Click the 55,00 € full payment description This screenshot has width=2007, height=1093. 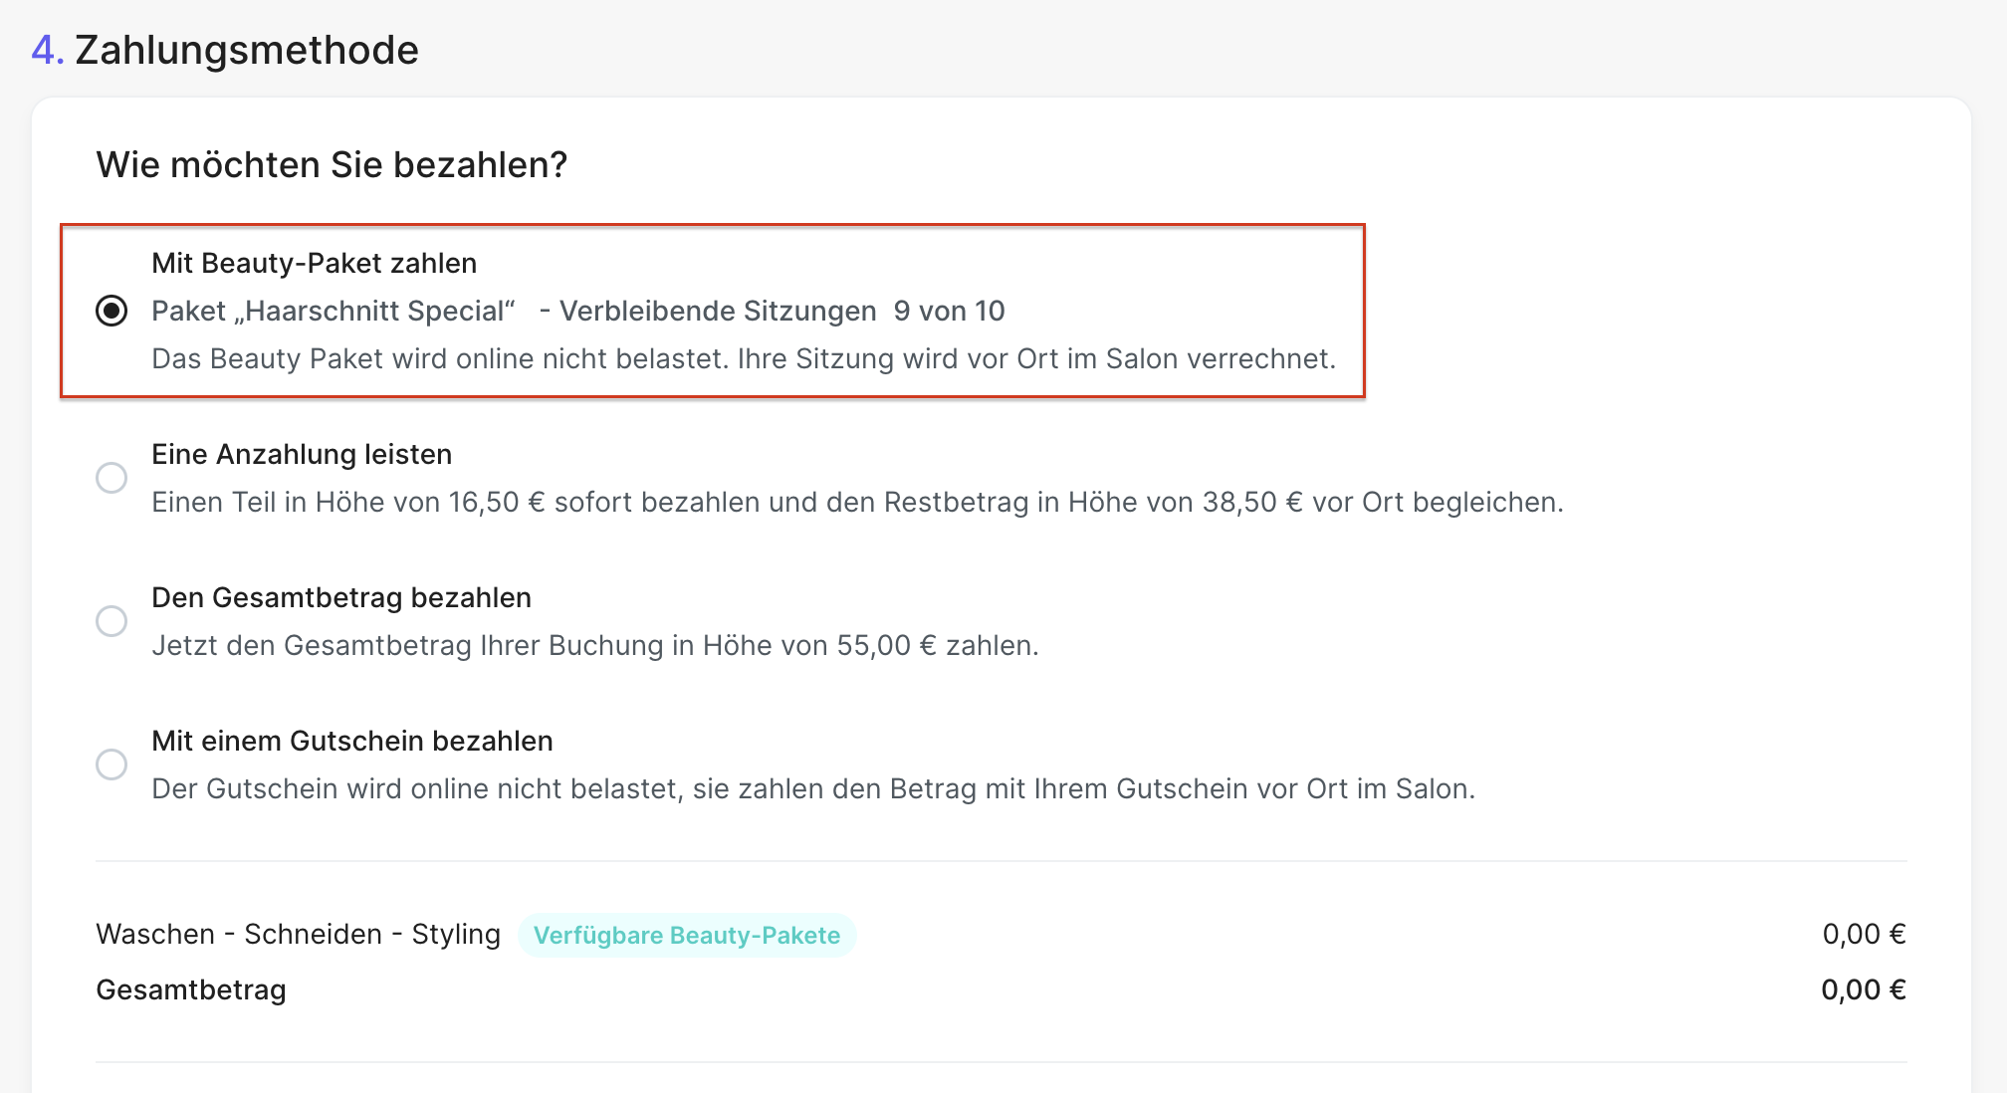(x=595, y=645)
